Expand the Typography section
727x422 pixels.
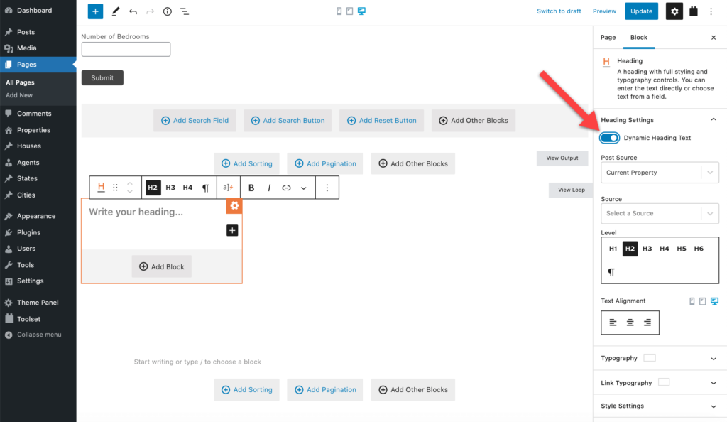pyautogui.click(x=714, y=359)
